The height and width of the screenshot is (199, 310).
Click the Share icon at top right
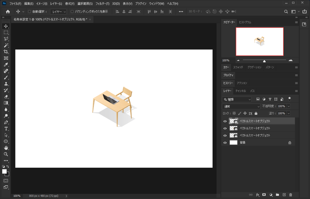click(x=305, y=12)
